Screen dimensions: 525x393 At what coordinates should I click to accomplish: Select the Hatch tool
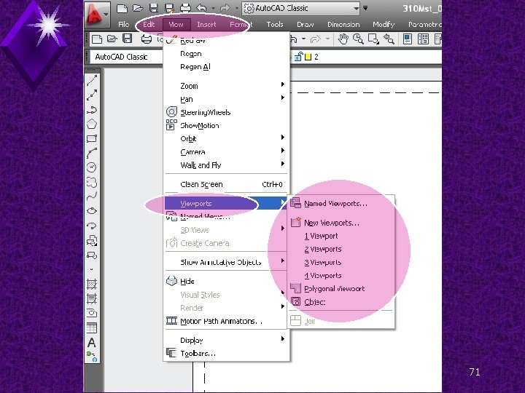click(92, 284)
